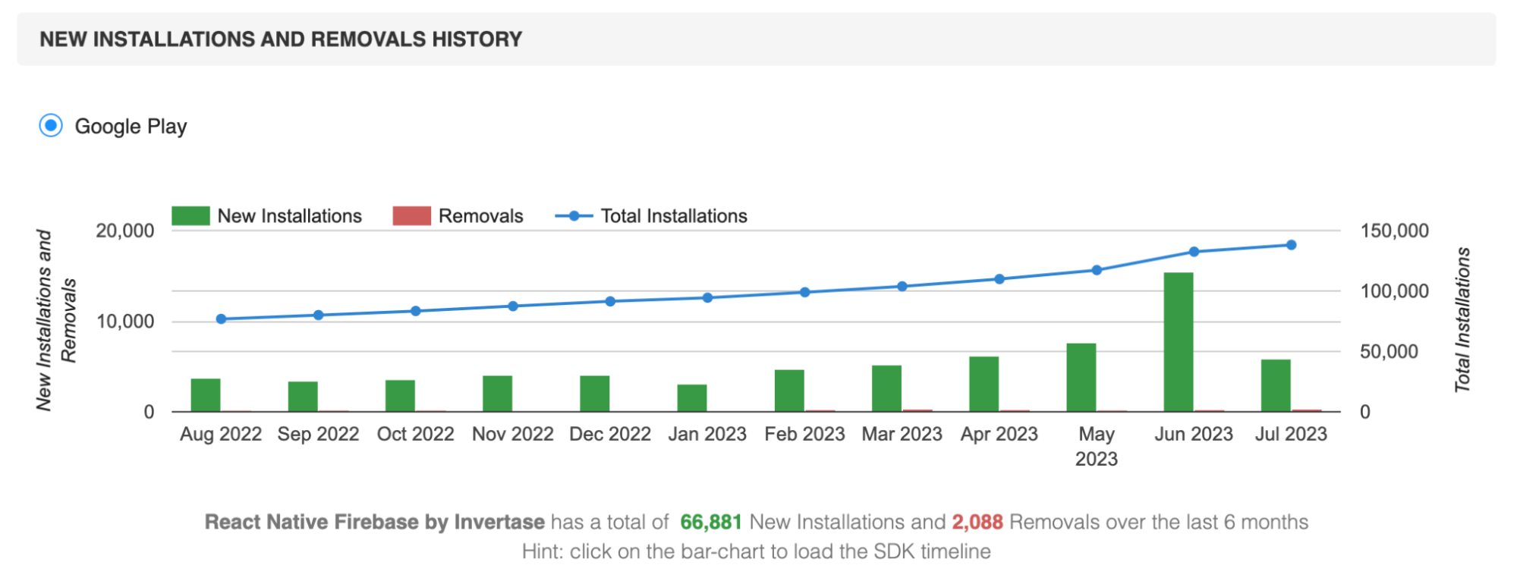The height and width of the screenshot is (584, 1517).
Task: Click the Nov 2022 total installations line point
Action: click(x=513, y=306)
